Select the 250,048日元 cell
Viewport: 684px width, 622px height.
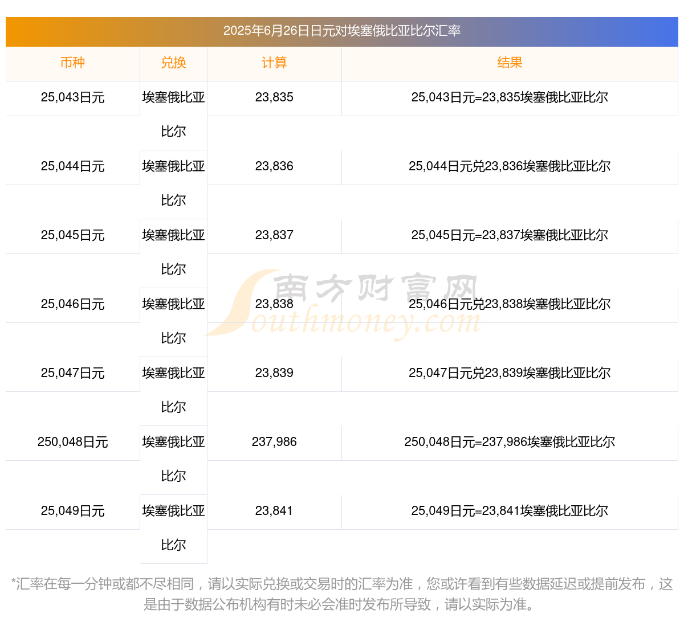[x=72, y=442]
